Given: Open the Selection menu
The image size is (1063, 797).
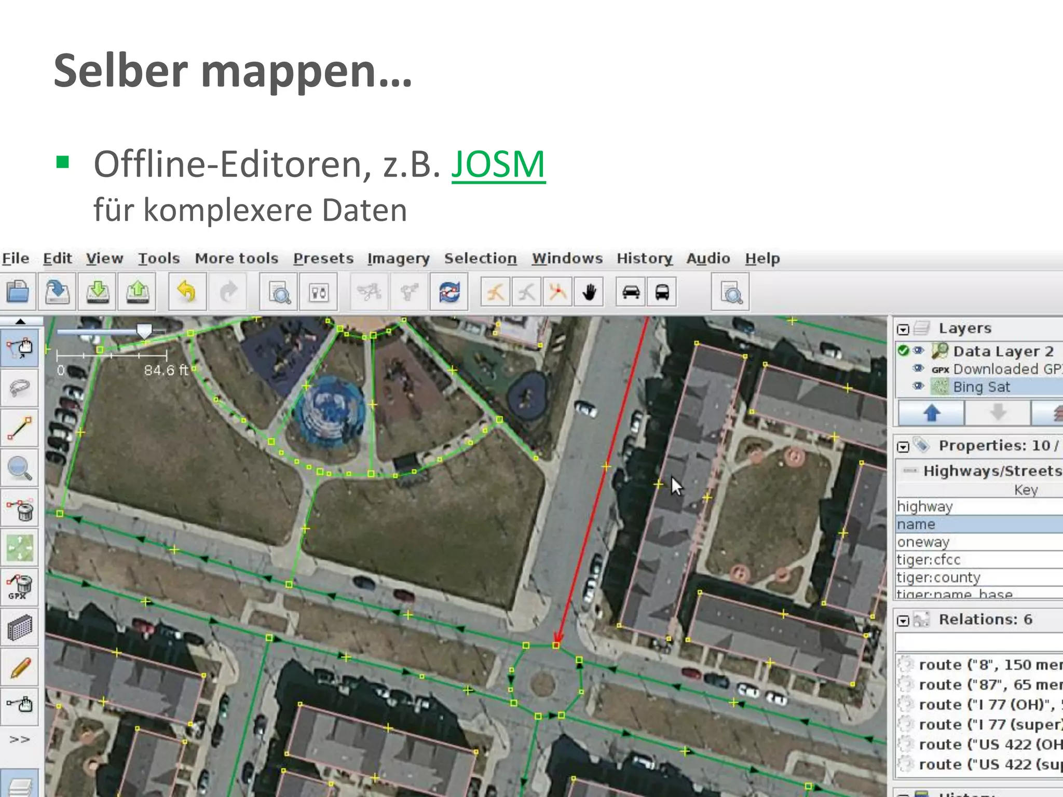Looking at the screenshot, I should click(x=481, y=258).
